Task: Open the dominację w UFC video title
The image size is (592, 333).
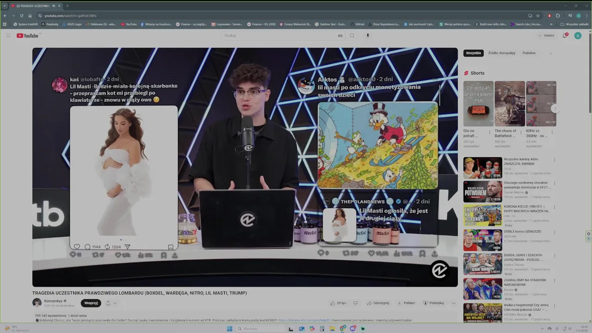Action: tap(526, 185)
